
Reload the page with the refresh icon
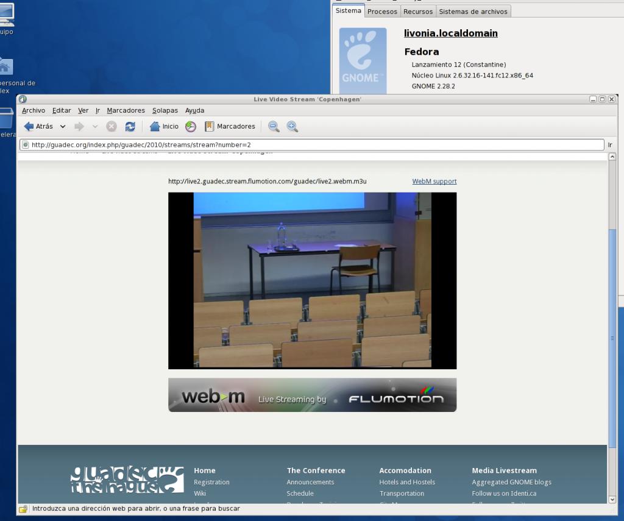point(130,127)
